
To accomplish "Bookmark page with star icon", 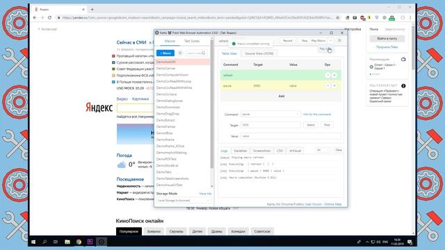I will tap(337, 17).
